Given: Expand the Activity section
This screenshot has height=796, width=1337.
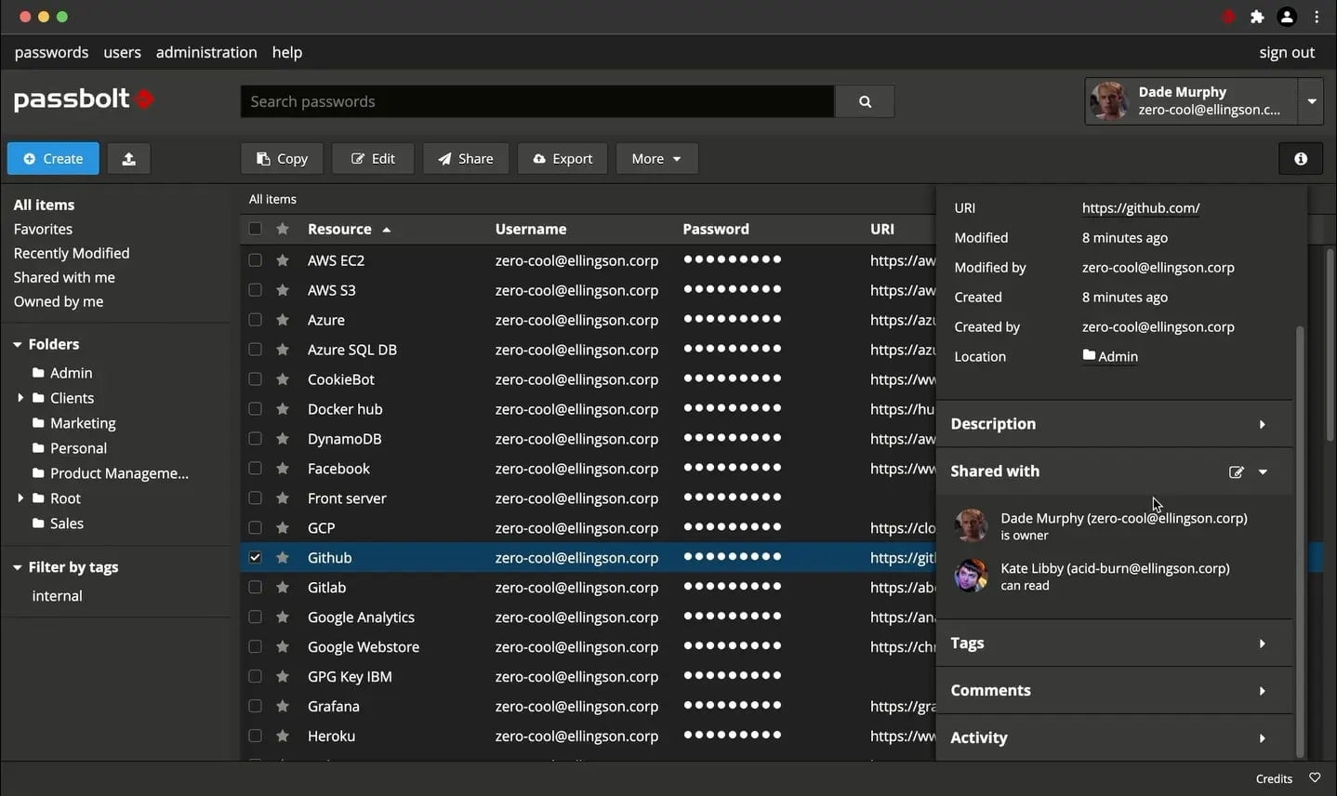Looking at the screenshot, I should click(1262, 738).
